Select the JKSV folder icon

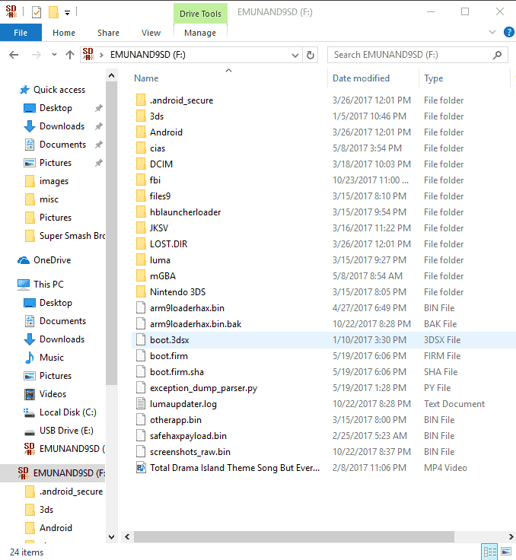click(x=141, y=228)
